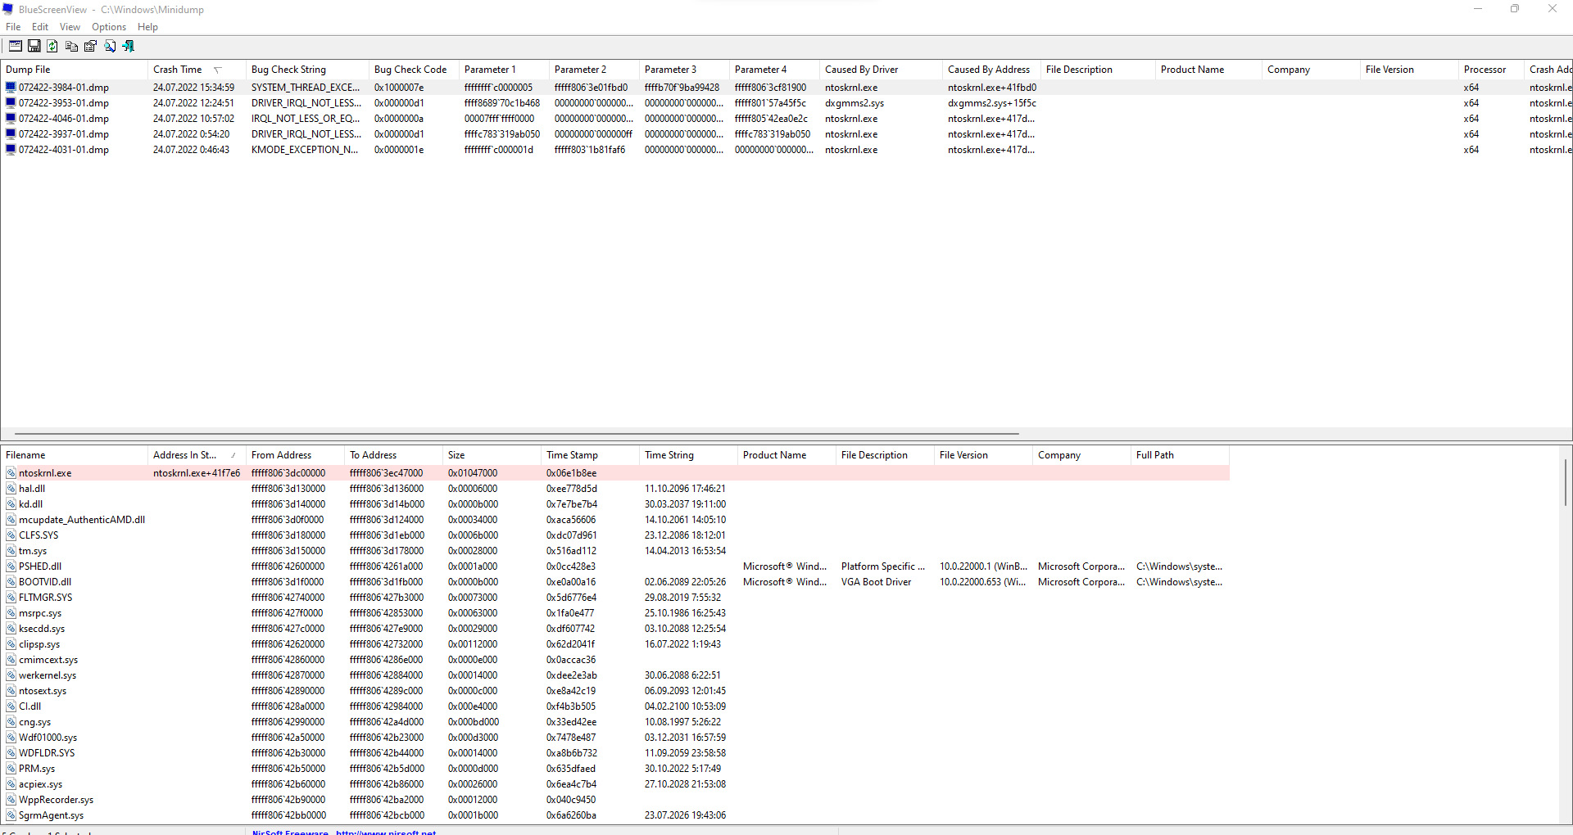Click the ntoskrnl.exe+41f7e6 address cell
This screenshot has width=1573, height=835.
(197, 472)
